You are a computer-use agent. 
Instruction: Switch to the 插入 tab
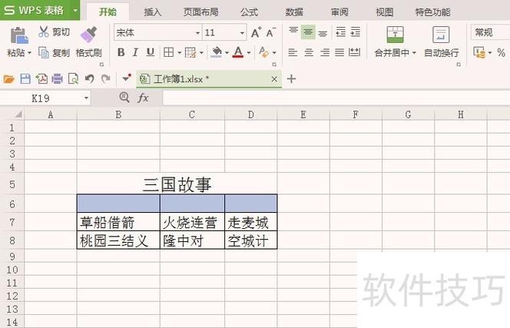(153, 12)
